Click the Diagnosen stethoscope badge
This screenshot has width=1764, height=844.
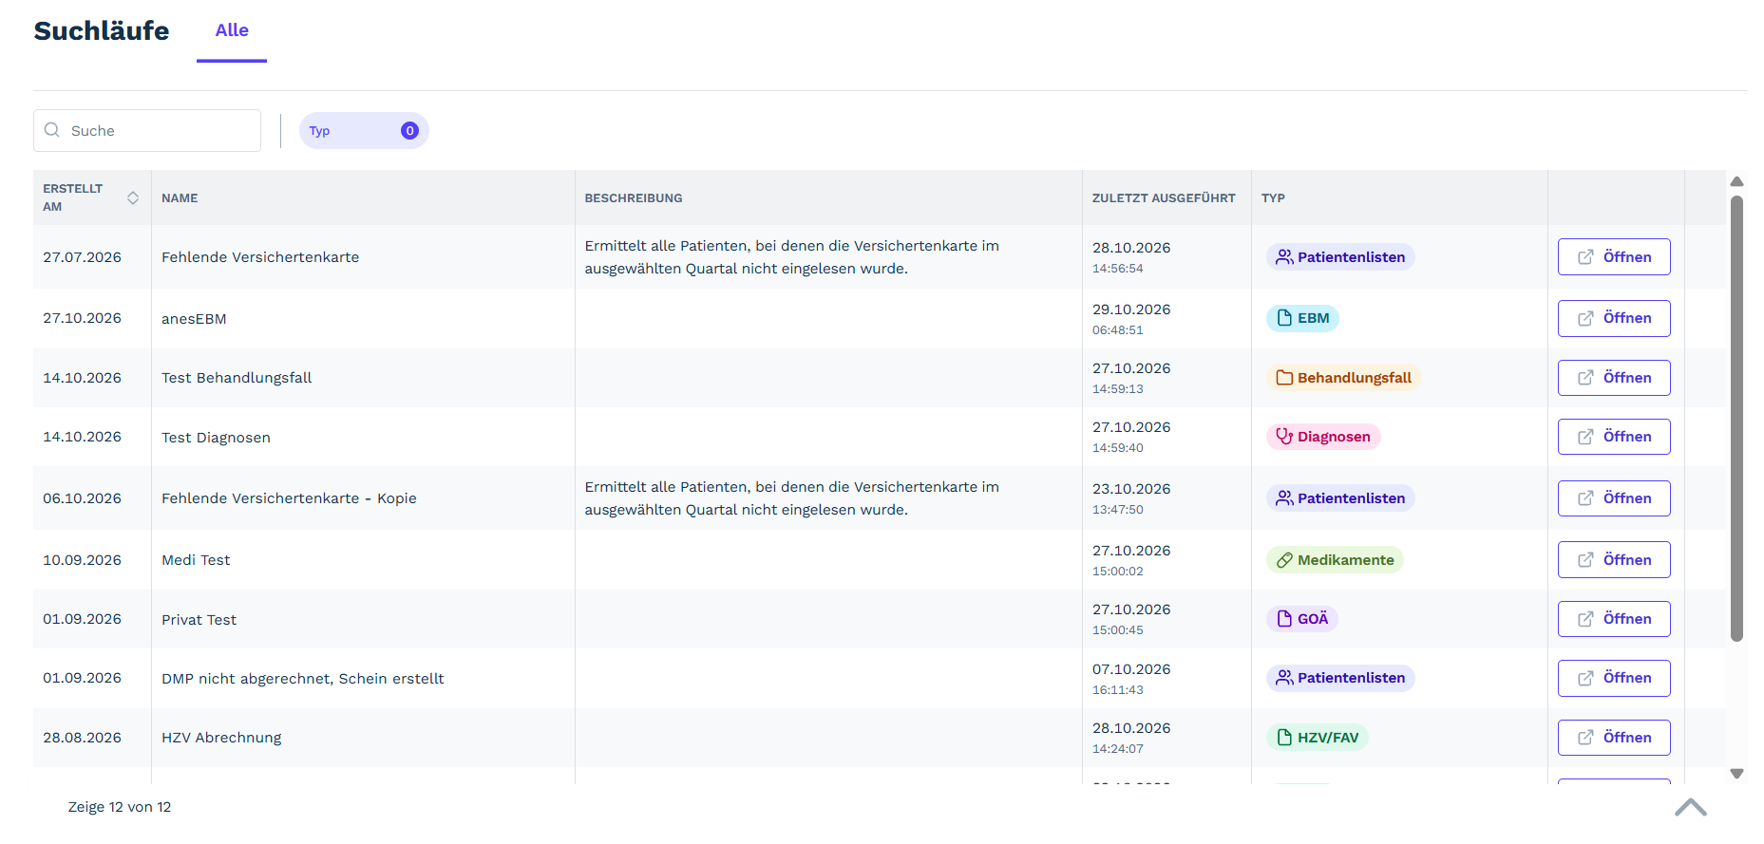click(1323, 437)
